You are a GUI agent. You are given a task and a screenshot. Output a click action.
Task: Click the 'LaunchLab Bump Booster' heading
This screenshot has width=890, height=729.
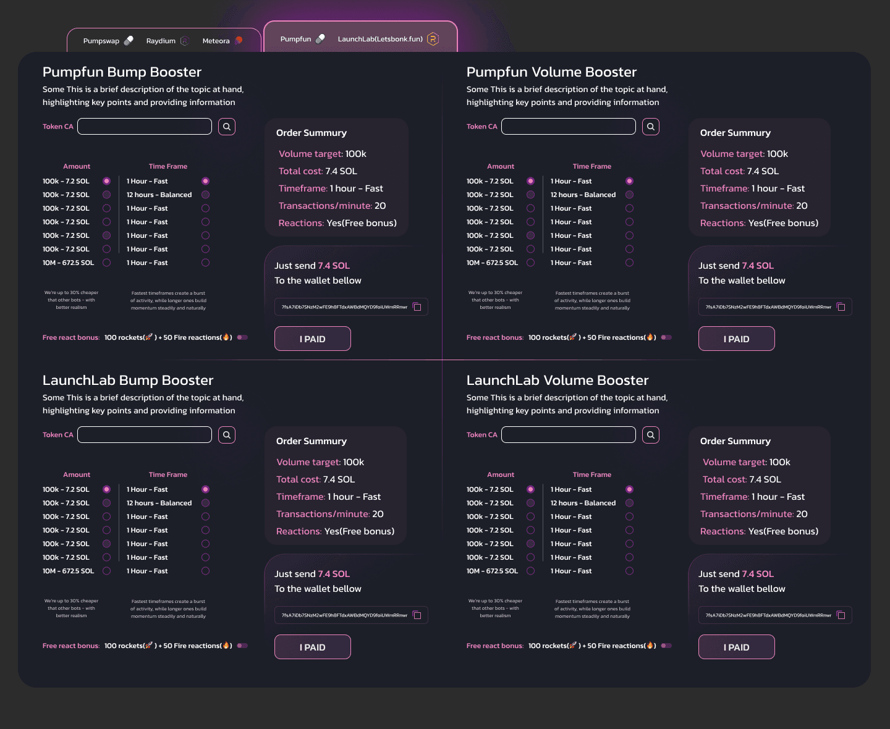[128, 381]
